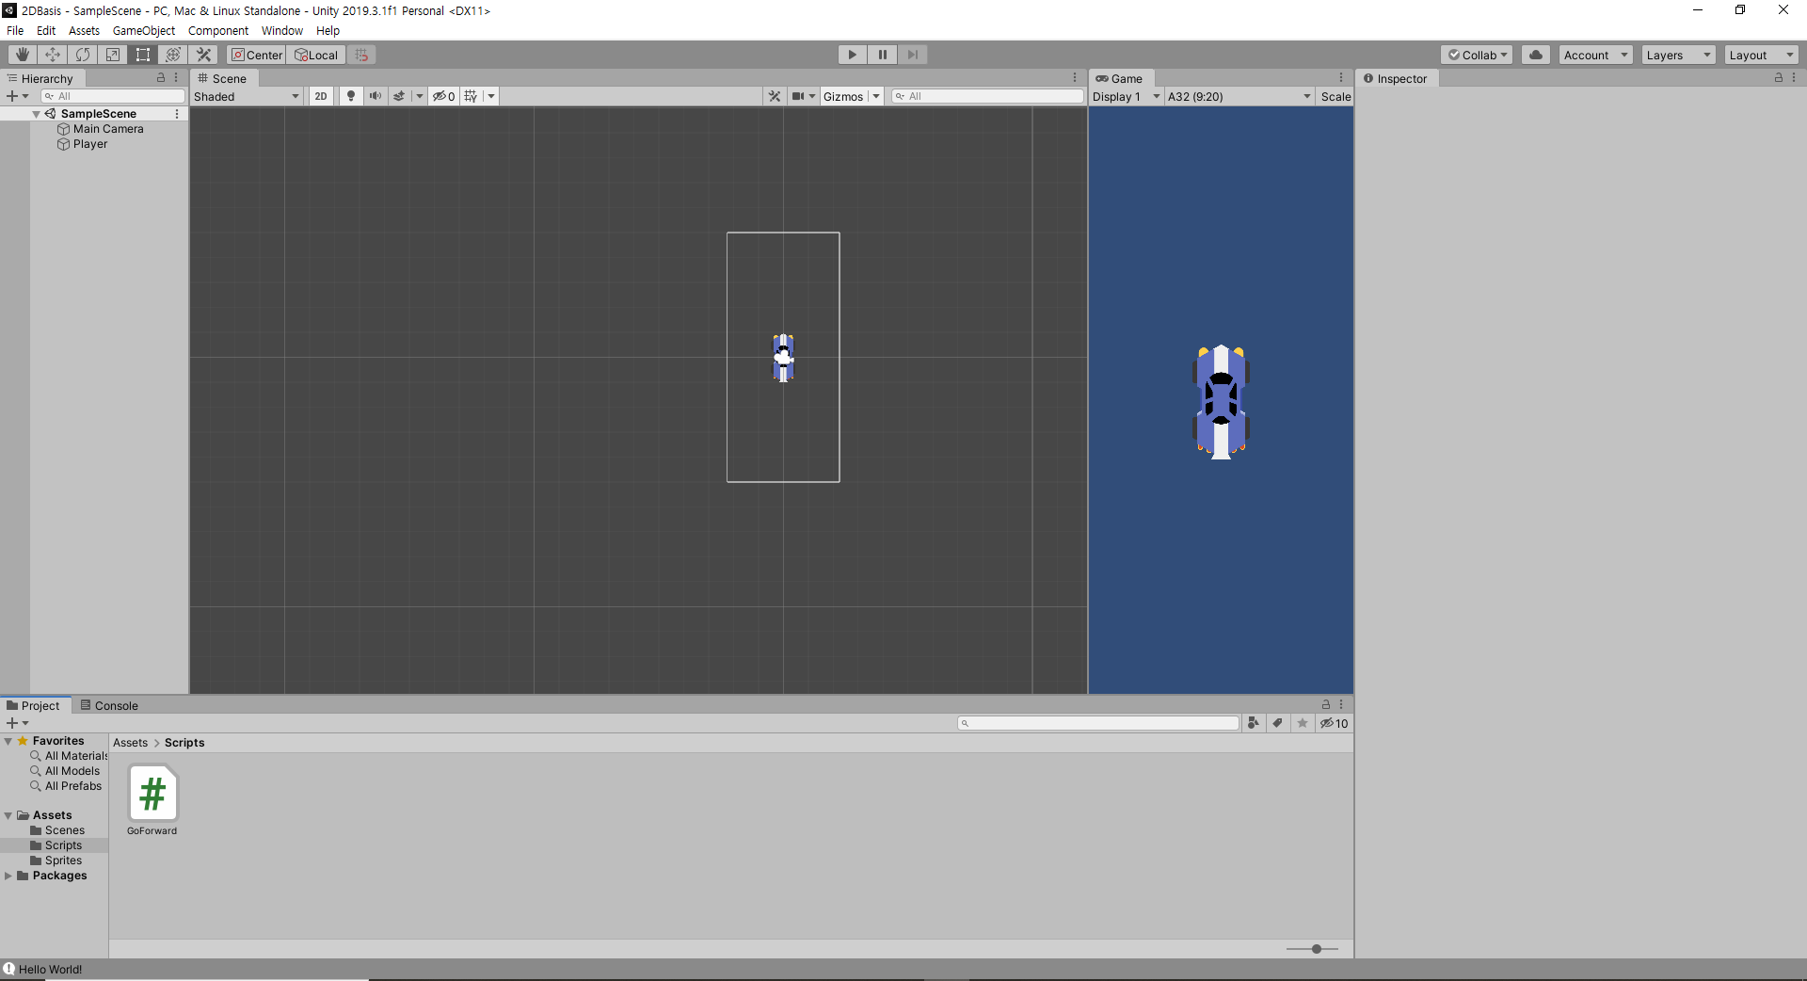Search assets by type icon
This screenshot has height=981, width=1807.
pyautogui.click(x=1254, y=723)
